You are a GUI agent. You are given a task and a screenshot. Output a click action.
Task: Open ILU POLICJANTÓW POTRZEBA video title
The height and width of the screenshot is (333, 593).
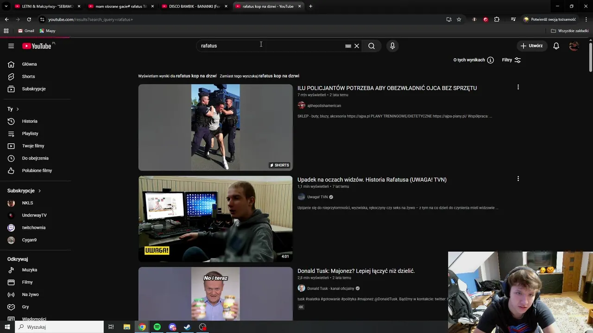[387, 88]
